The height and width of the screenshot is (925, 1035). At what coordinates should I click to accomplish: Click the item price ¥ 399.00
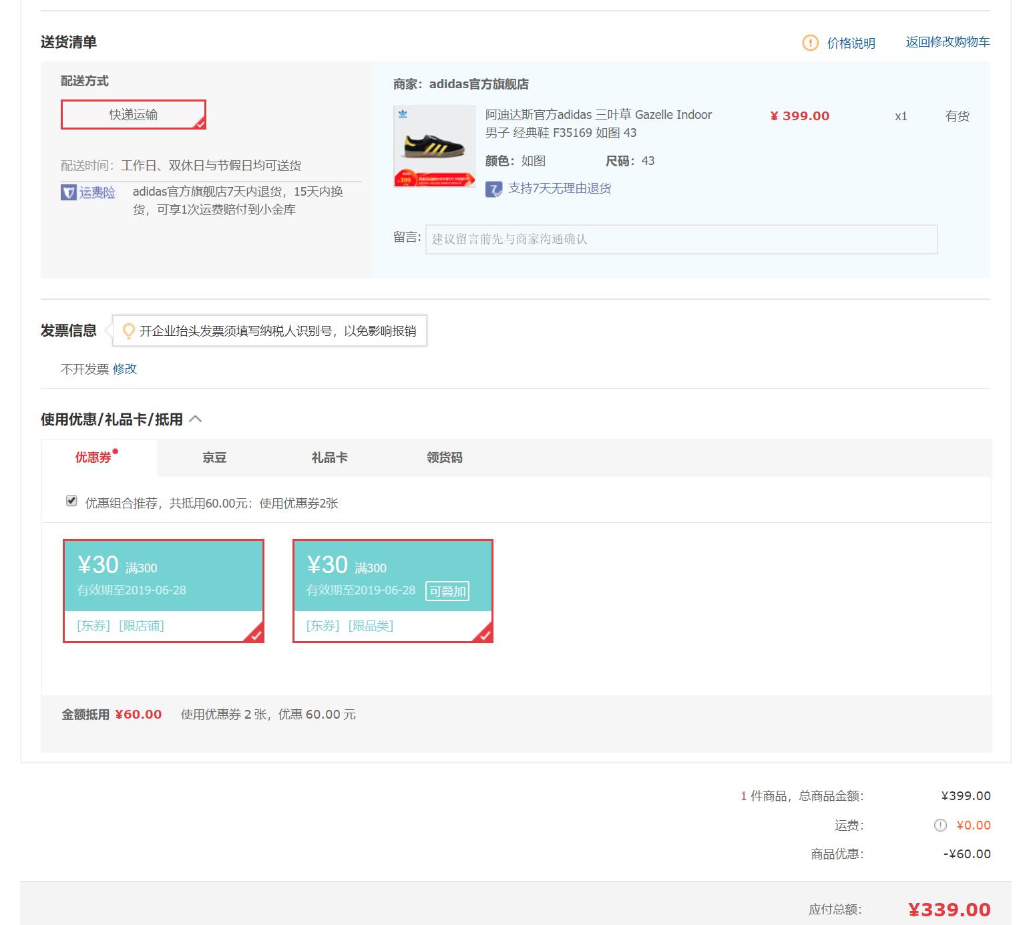tap(800, 116)
